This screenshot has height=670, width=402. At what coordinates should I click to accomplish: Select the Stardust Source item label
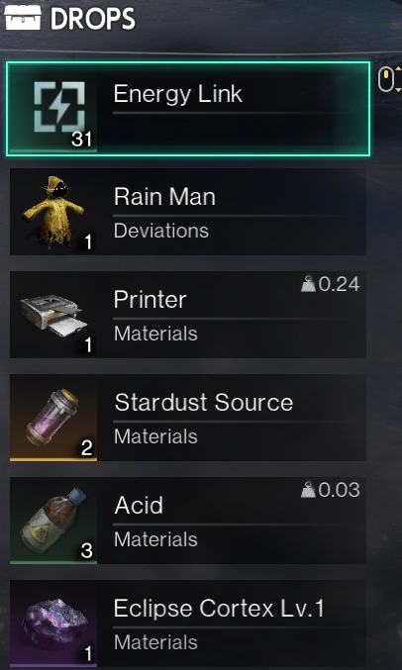(x=204, y=403)
